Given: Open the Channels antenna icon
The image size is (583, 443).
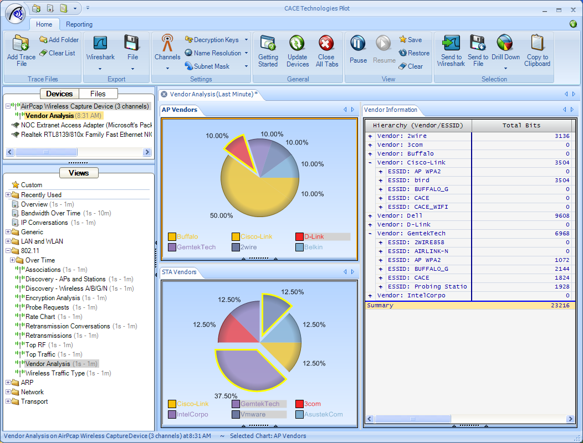Looking at the screenshot, I should 167,43.
